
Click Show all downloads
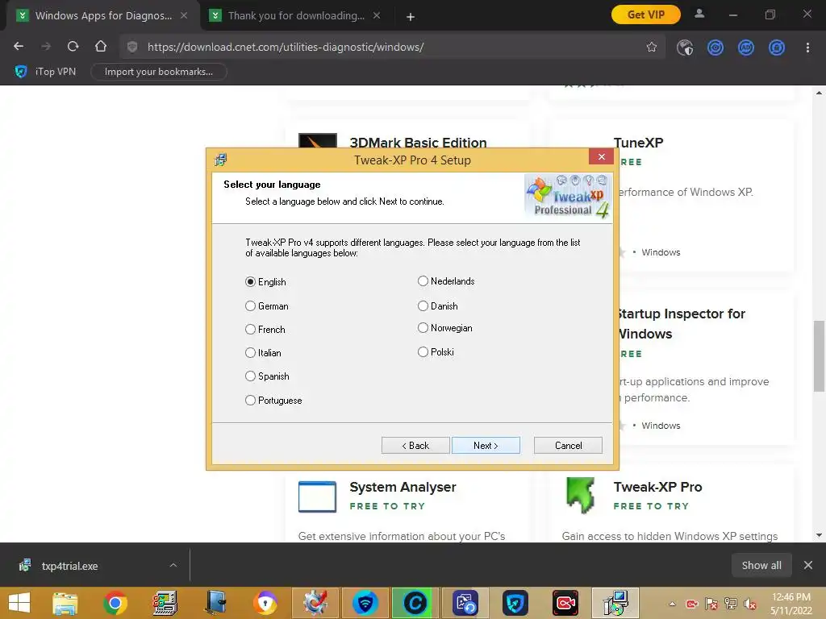pos(761,565)
